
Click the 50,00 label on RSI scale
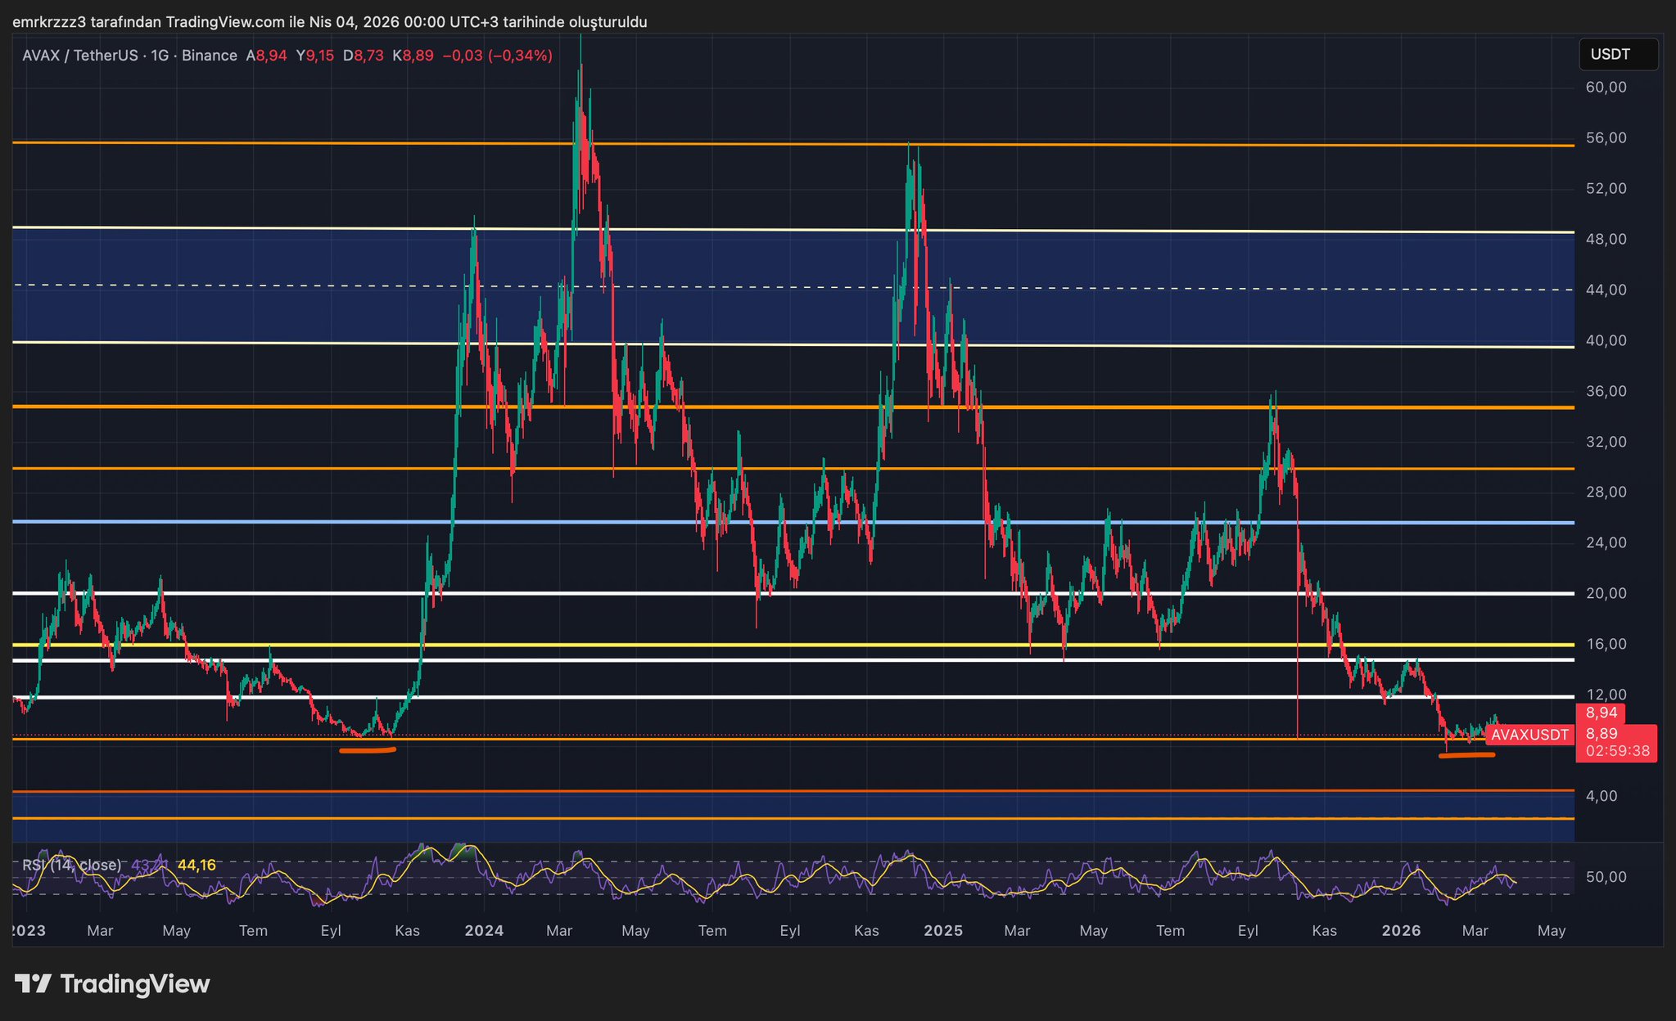coord(1606,877)
